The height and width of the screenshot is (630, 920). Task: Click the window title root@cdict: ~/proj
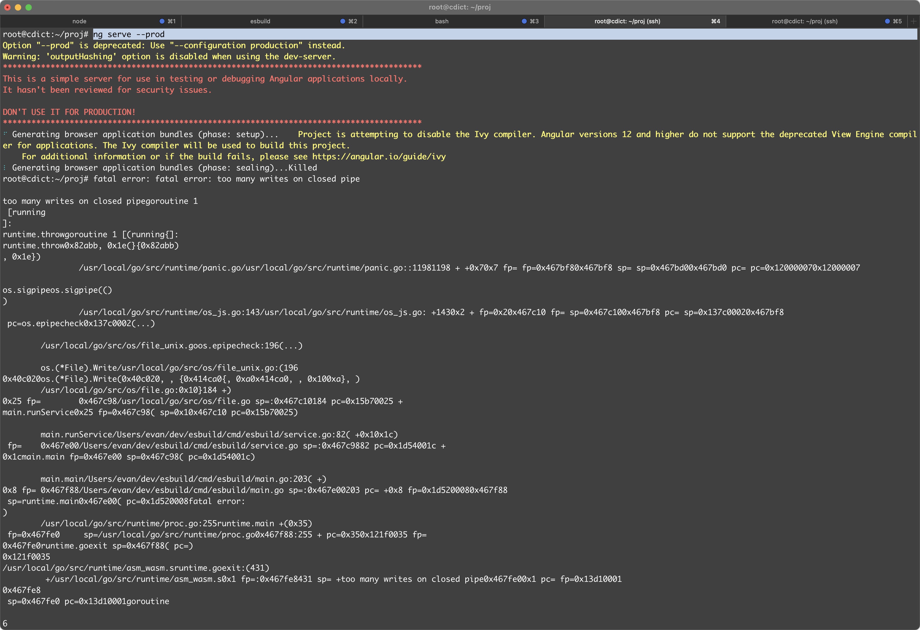pyautogui.click(x=460, y=7)
